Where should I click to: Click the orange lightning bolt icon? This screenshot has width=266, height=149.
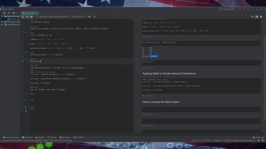click(89, 17)
